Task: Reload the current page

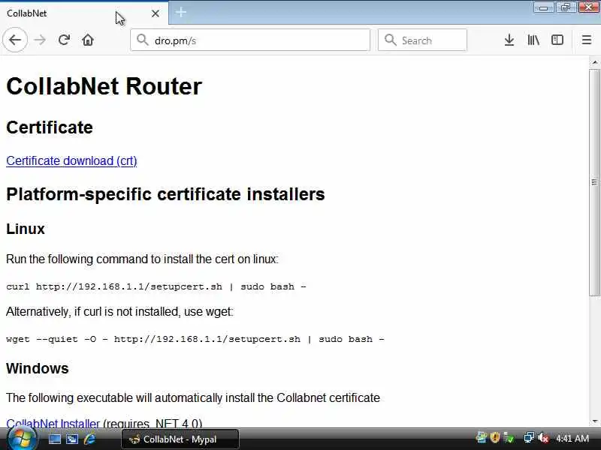Action: click(64, 40)
